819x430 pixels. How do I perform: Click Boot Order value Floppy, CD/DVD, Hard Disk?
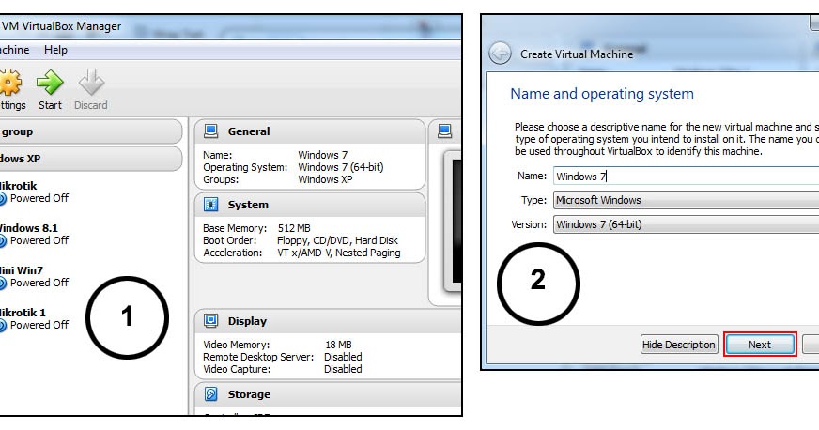337,240
